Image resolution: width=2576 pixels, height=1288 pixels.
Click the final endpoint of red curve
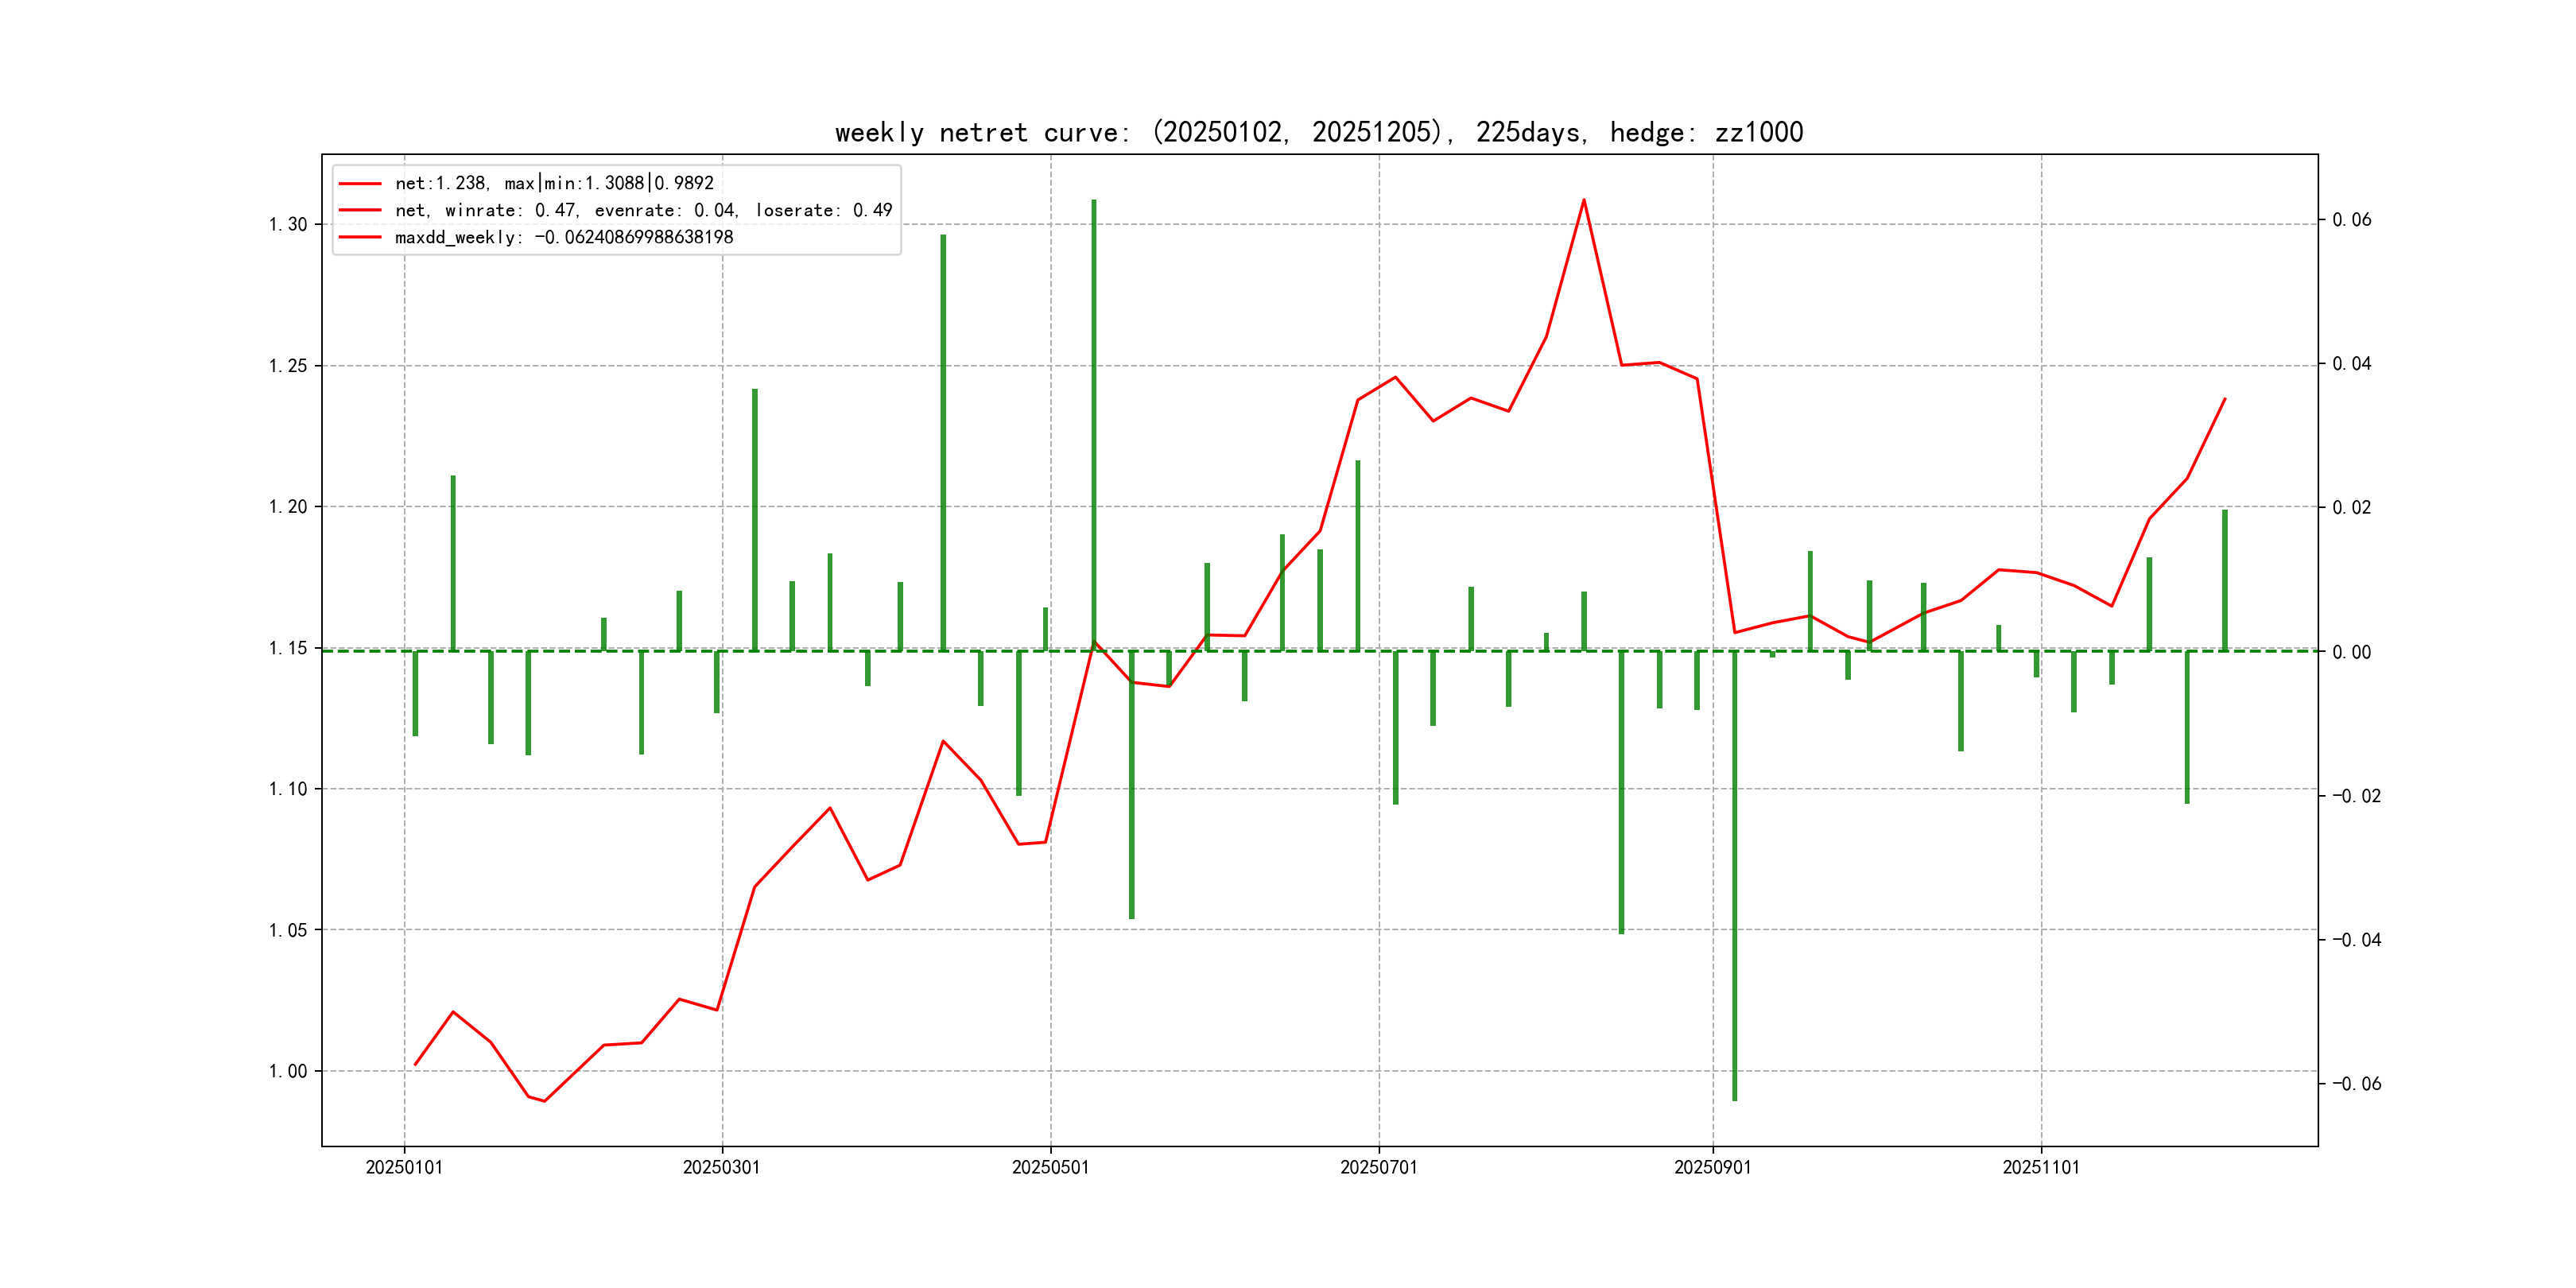click(x=2225, y=399)
